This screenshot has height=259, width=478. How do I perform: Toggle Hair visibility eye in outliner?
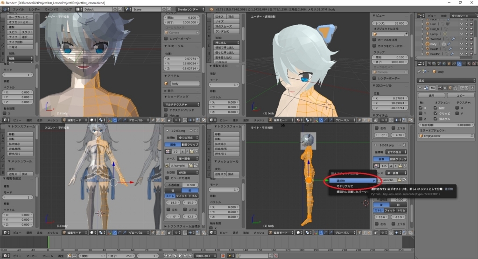[461, 24]
